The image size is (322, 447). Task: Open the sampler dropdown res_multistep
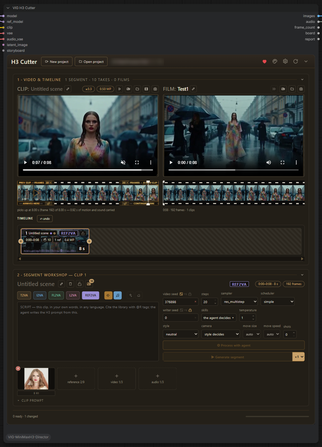[239, 302]
